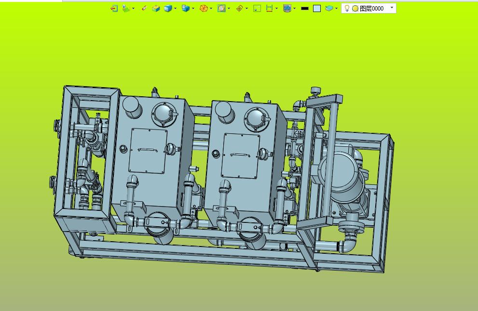This screenshot has height=311, width=478.
Task: Click the framed section view icon
Action: tap(221, 9)
